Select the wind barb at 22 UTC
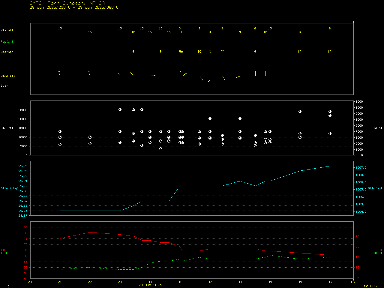The height and width of the screenshot is (288, 384). tap(89, 73)
